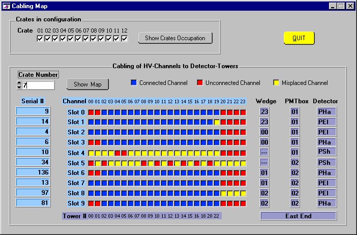Select yellow channel 23 in Slot 8

243,193
